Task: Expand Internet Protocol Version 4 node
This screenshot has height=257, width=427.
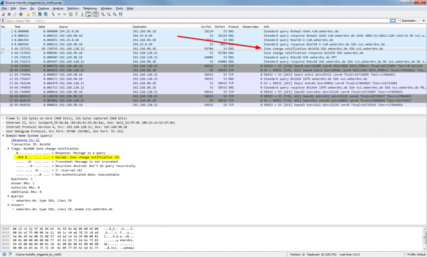Action: click(x=3, y=127)
